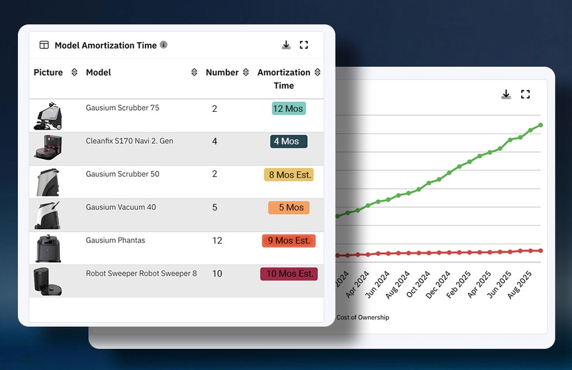This screenshot has width=572, height=370.
Task: Open Cleanfix S170 Navi robot picture
Action: pyautogui.click(x=48, y=148)
